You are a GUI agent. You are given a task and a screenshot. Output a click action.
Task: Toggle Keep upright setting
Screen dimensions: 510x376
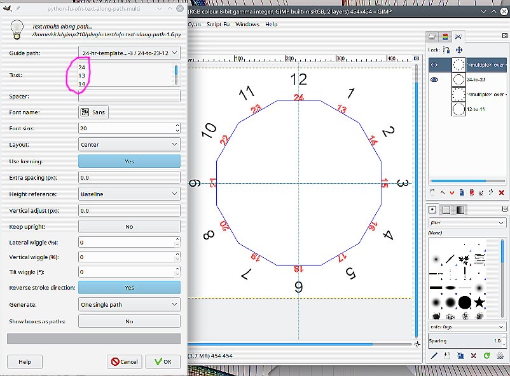click(129, 226)
